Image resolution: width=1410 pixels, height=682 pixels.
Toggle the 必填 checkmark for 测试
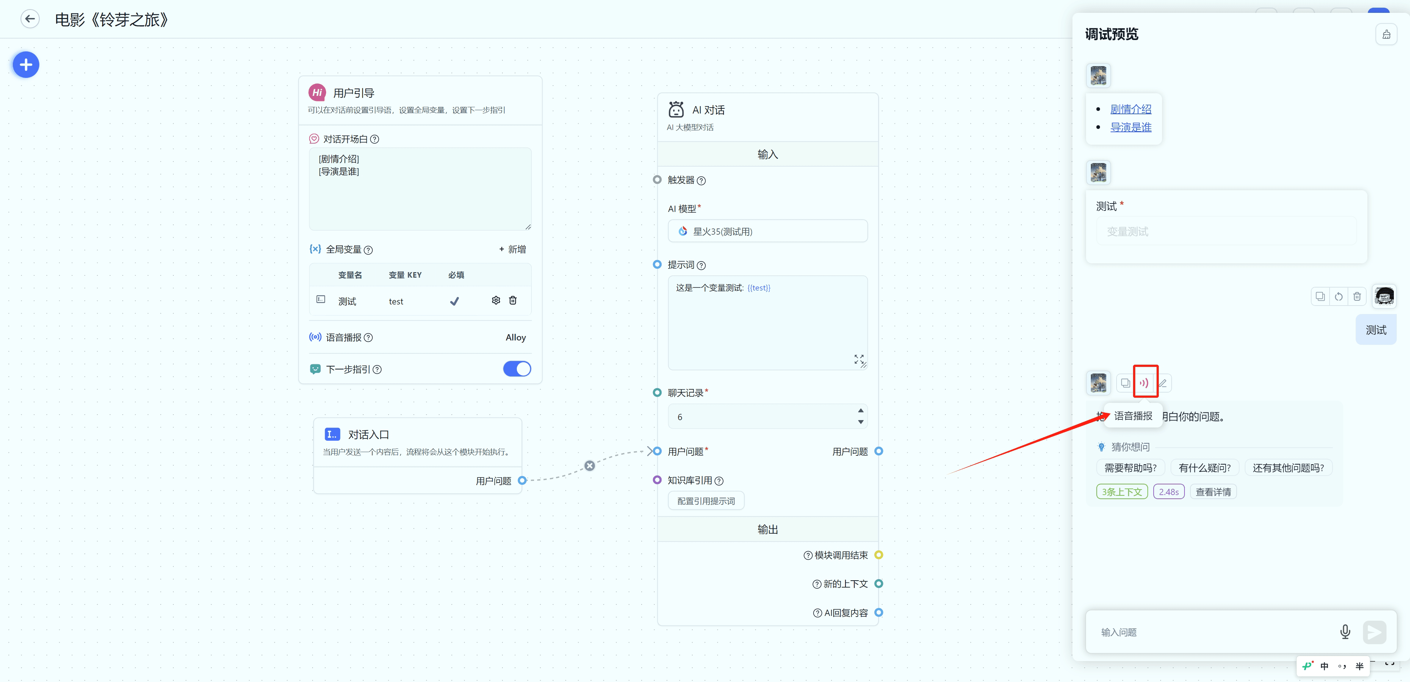[x=454, y=301]
